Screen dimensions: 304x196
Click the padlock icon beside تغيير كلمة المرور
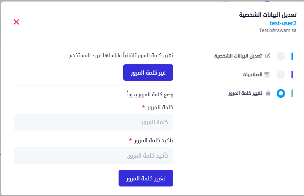point(268,93)
